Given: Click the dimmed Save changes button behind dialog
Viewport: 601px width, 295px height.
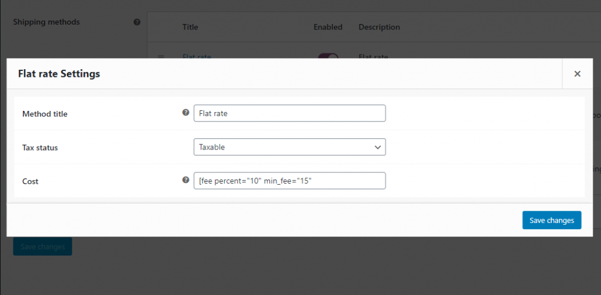Looking at the screenshot, I should 42,246.
